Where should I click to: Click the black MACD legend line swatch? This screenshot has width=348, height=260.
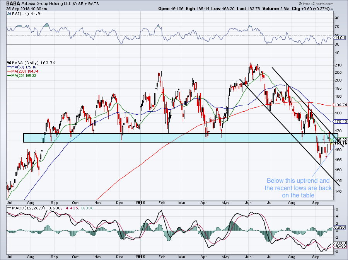click(9, 208)
